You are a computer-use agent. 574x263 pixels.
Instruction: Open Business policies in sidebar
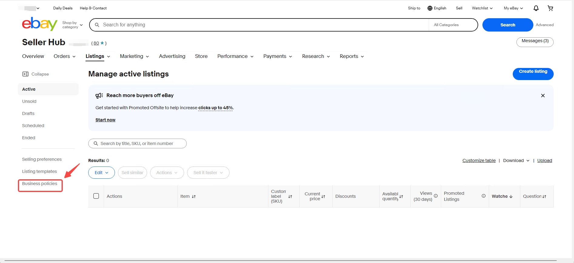[x=40, y=184]
